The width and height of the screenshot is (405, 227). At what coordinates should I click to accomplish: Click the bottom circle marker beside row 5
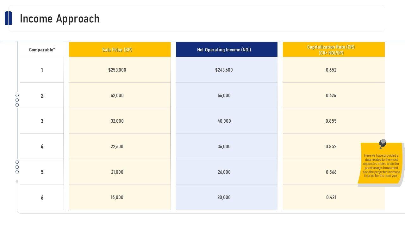[x=17, y=172]
